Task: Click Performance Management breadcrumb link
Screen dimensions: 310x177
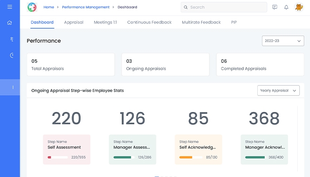Action: 85,7
